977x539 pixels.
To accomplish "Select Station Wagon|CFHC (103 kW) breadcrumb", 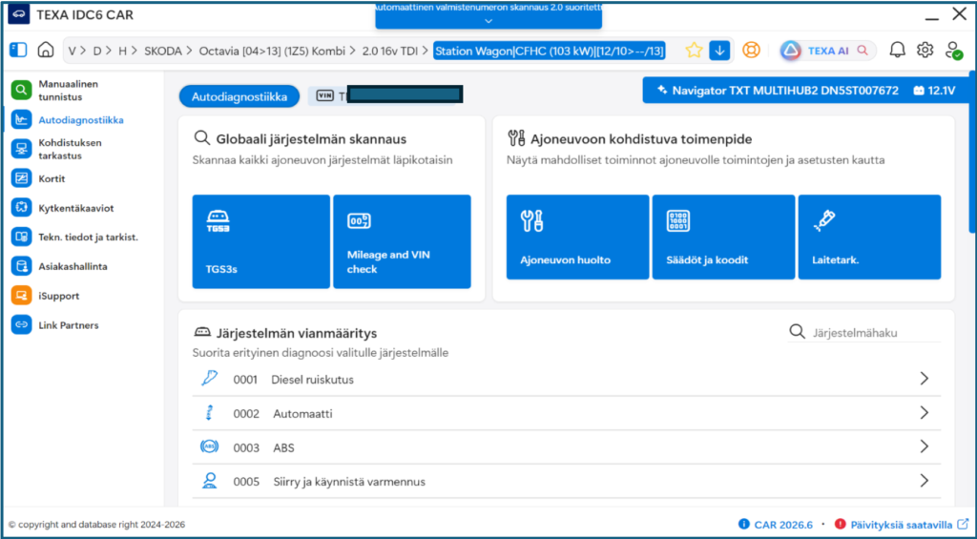I will point(549,52).
